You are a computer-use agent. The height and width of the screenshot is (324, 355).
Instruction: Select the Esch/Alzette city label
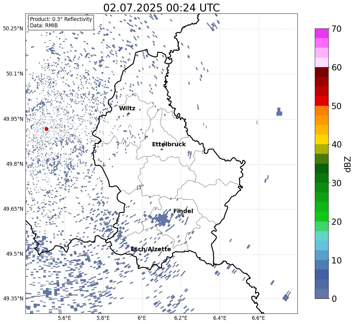[151, 249]
